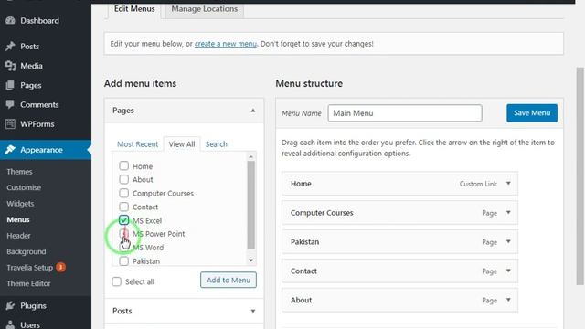Click the Media library icon
Viewport: 585px width, 329px height.
pyautogui.click(x=10, y=66)
